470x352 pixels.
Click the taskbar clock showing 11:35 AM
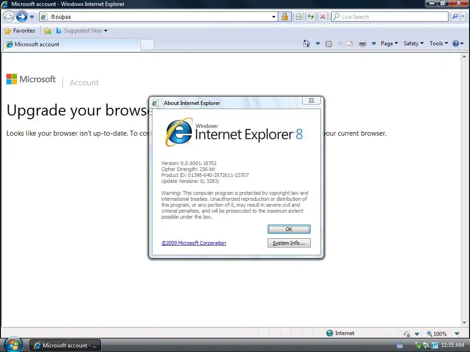[x=452, y=345]
